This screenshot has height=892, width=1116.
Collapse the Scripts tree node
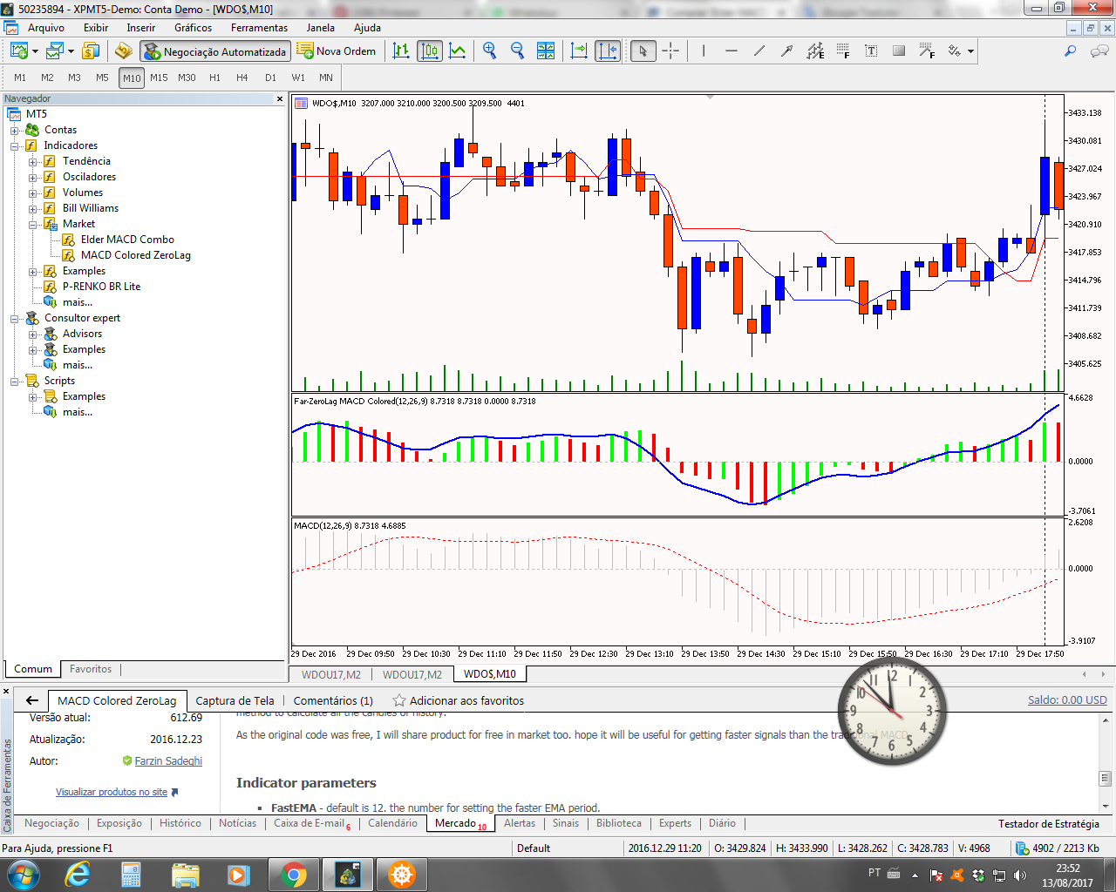(x=14, y=382)
